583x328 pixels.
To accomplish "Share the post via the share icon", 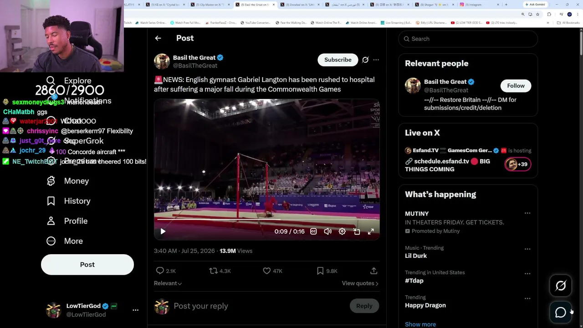I will click(373, 271).
